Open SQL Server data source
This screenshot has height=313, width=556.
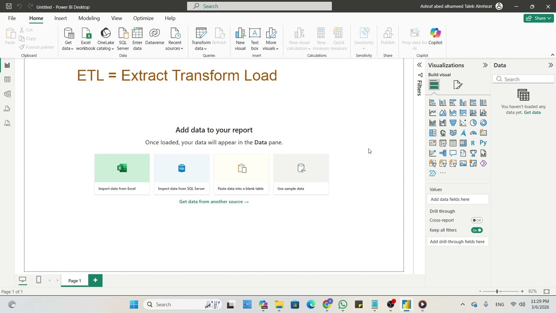tap(123, 39)
